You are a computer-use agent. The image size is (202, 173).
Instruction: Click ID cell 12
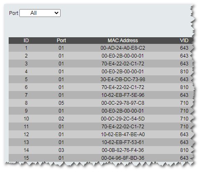click(26, 135)
